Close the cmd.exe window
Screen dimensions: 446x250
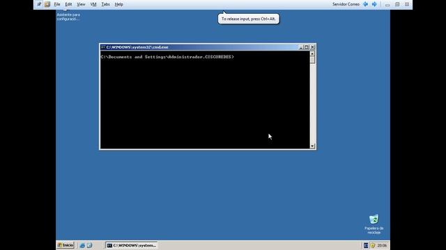pyautogui.click(x=313, y=47)
